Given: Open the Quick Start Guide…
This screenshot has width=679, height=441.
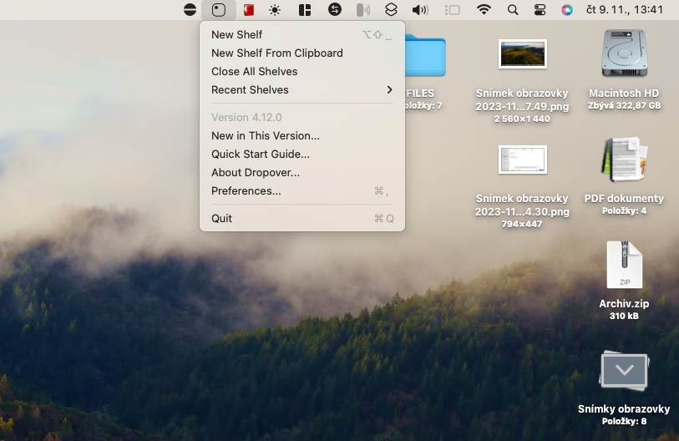Looking at the screenshot, I should click(x=301, y=155).
